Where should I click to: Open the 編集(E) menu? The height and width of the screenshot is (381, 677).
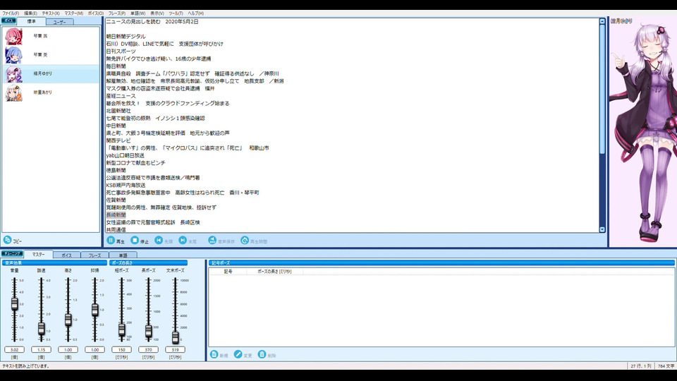(x=30, y=13)
